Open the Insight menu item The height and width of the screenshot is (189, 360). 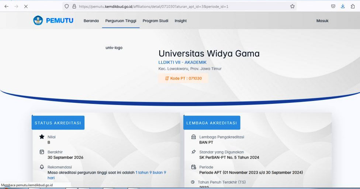181,21
